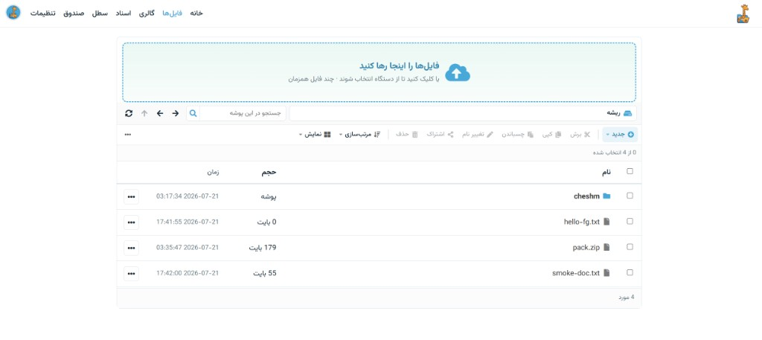Sort by Time (زمان) column header
The width and height of the screenshot is (762, 340).
[213, 172]
